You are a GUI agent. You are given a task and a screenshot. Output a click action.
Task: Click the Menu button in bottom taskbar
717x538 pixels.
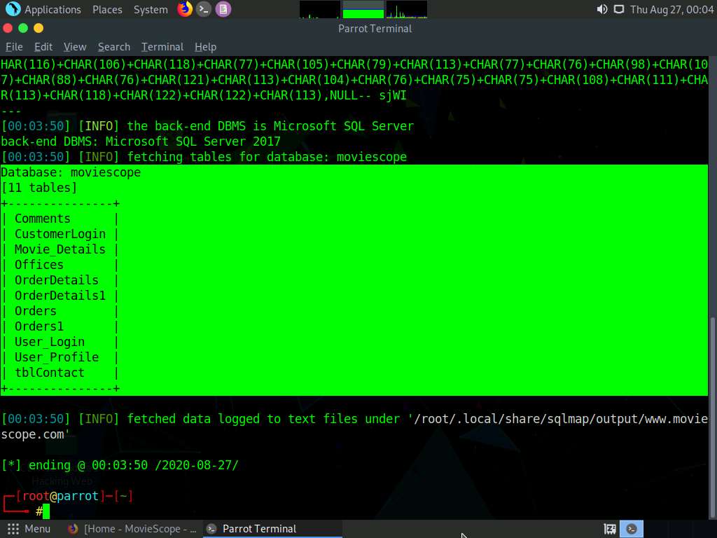pos(30,529)
